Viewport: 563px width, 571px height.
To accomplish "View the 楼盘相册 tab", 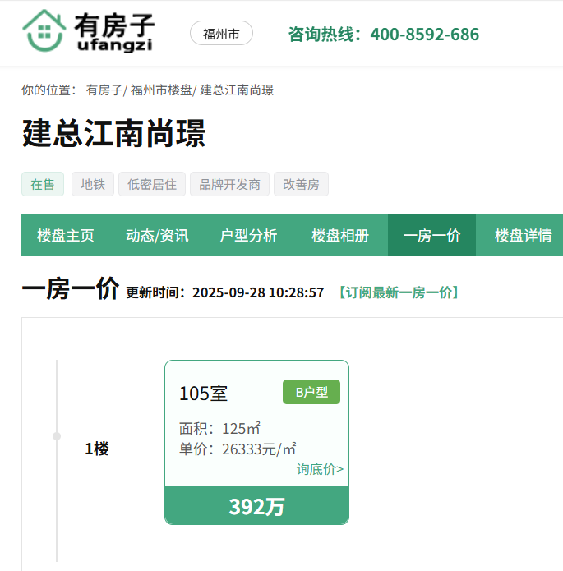I will point(340,236).
